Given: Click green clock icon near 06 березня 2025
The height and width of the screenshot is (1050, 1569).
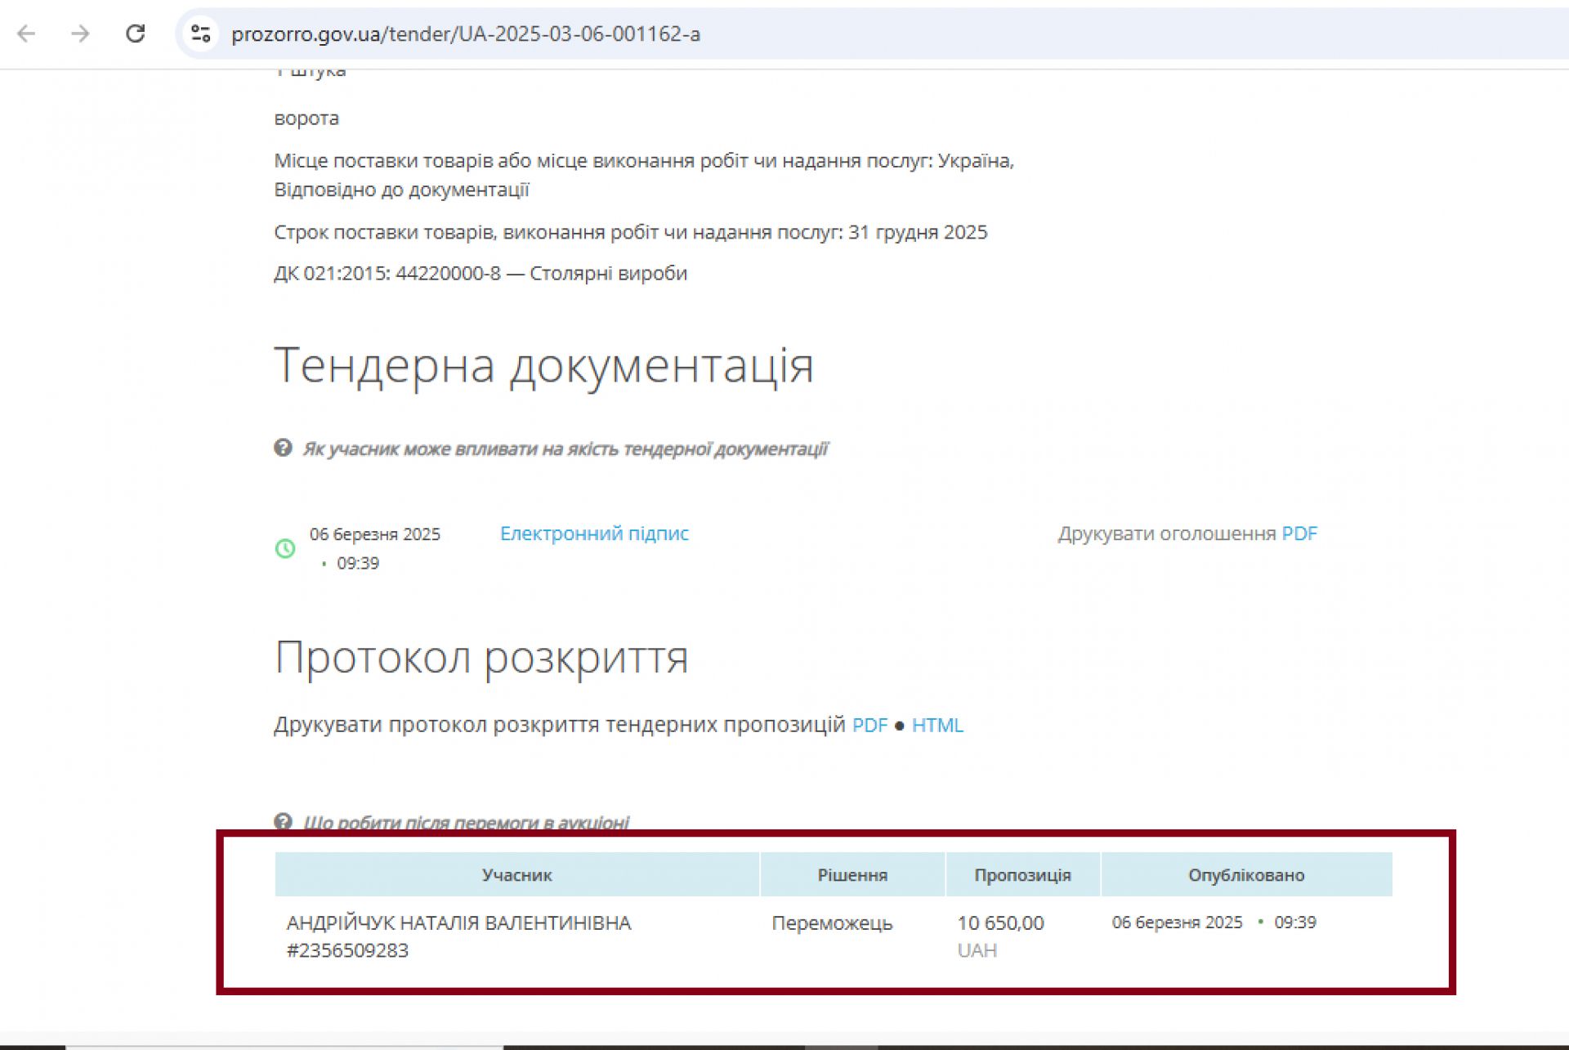Looking at the screenshot, I should (285, 548).
